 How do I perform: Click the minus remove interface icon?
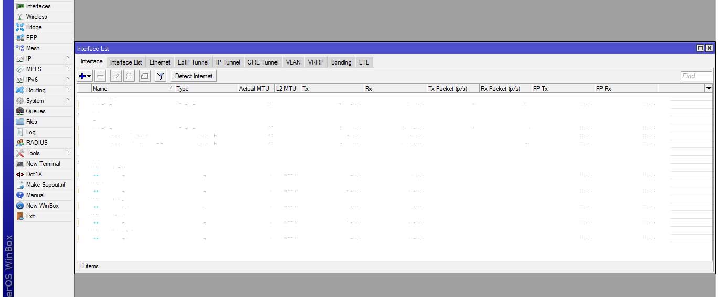(x=100, y=76)
